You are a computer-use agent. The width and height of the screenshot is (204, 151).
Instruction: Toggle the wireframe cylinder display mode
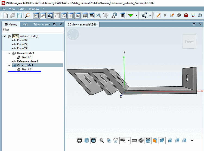(x=79, y=140)
